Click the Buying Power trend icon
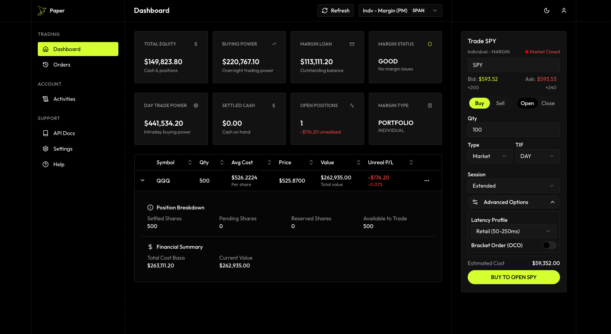The image size is (611, 334). (274, 44)
